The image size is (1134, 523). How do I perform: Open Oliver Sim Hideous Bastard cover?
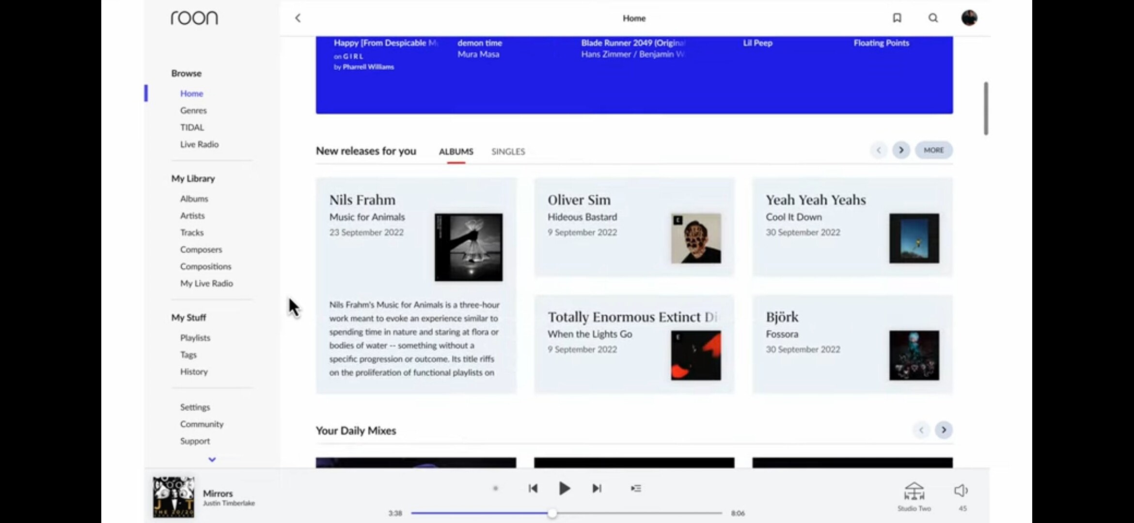click(696, 238)
